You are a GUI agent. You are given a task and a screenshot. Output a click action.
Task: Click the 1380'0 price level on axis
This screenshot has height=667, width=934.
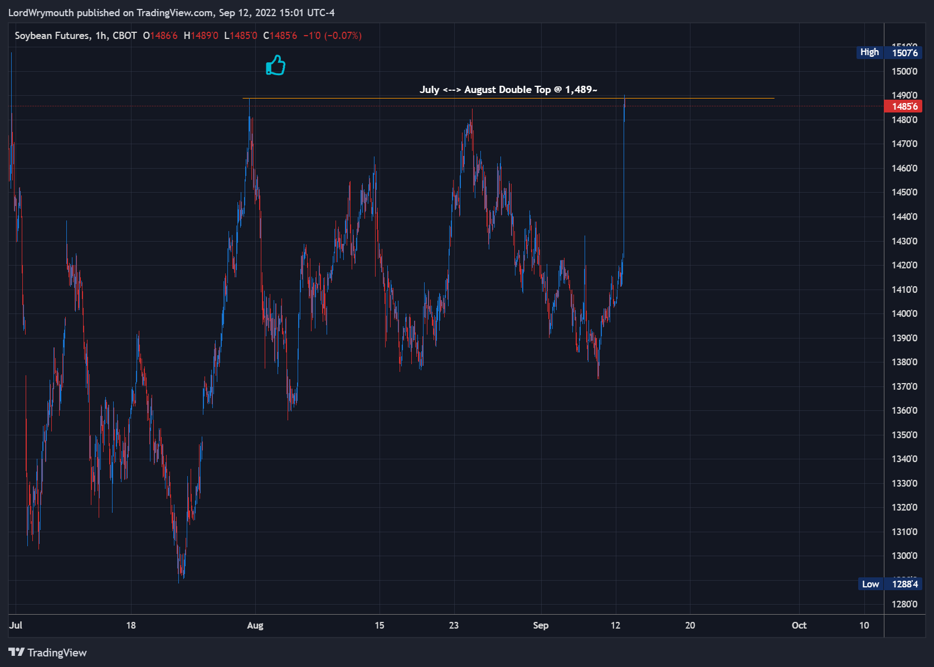point(904,362)
